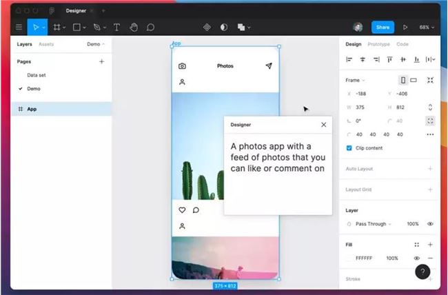Select the Move tool
Viewport: 448px width, 295px height.
click(36, 27)
